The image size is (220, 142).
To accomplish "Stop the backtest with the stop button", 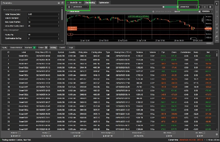I will [205, 7].
